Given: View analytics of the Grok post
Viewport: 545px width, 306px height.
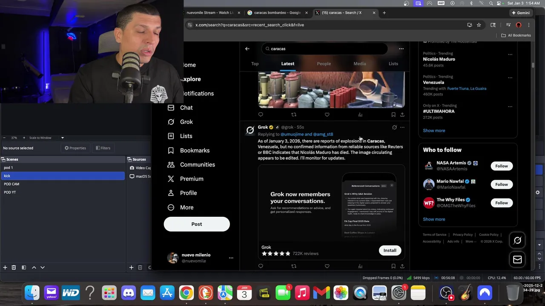Looking at the screenshot, I should (360, 266).
